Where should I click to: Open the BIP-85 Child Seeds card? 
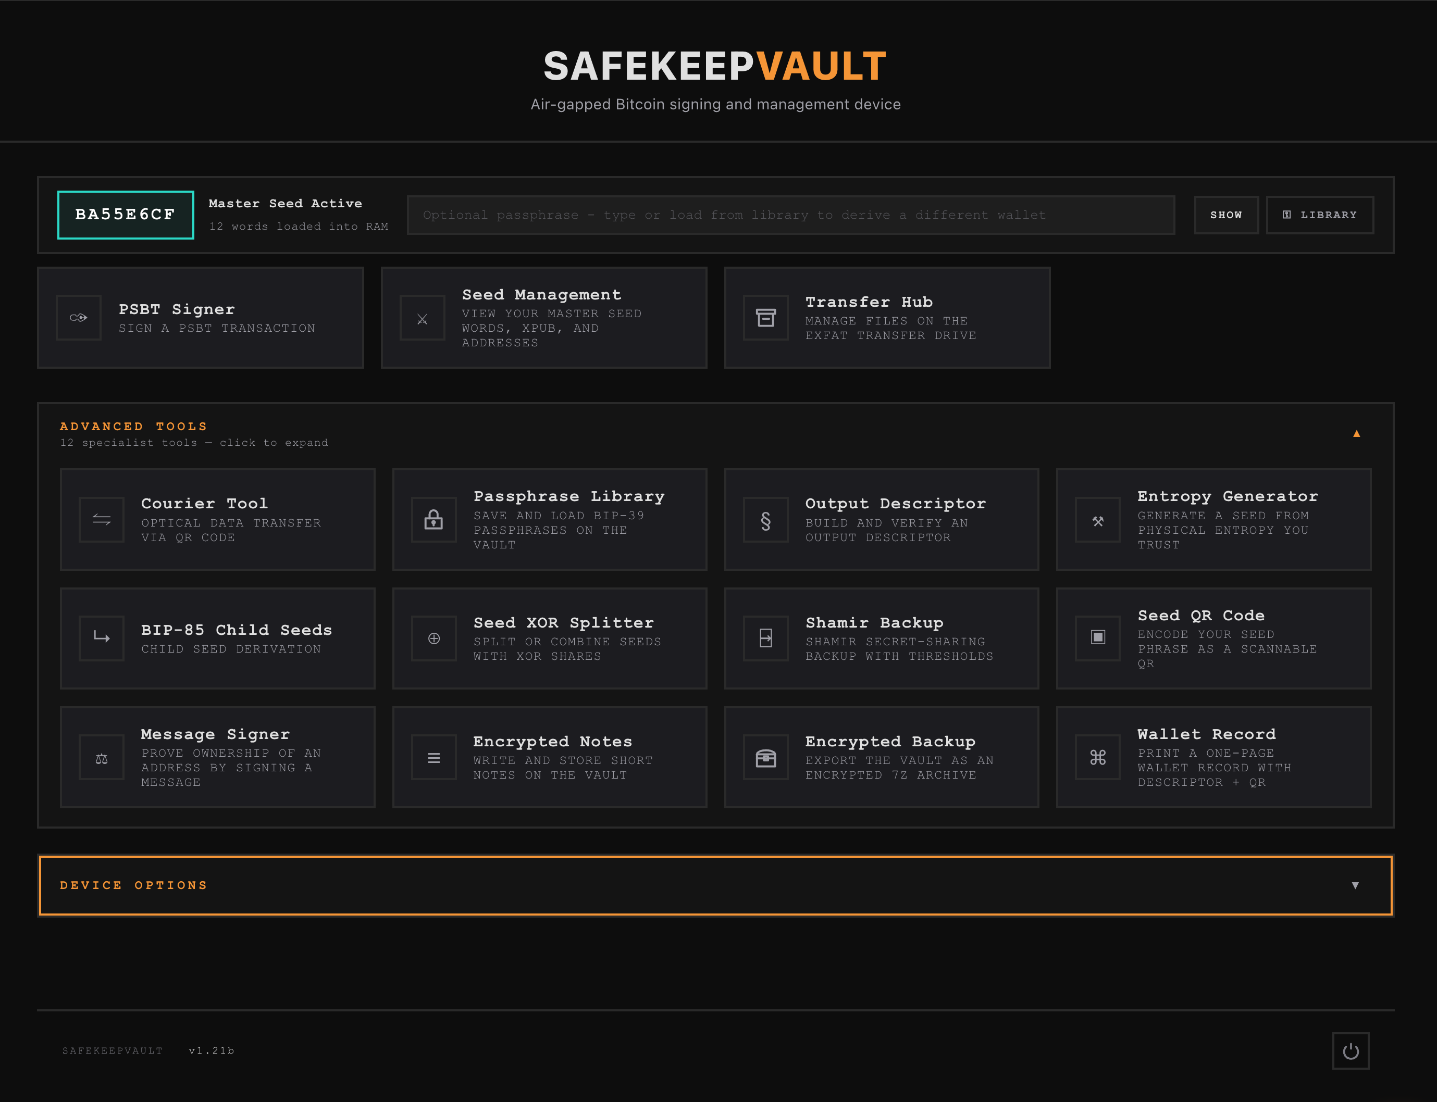(x=217, y=638)
